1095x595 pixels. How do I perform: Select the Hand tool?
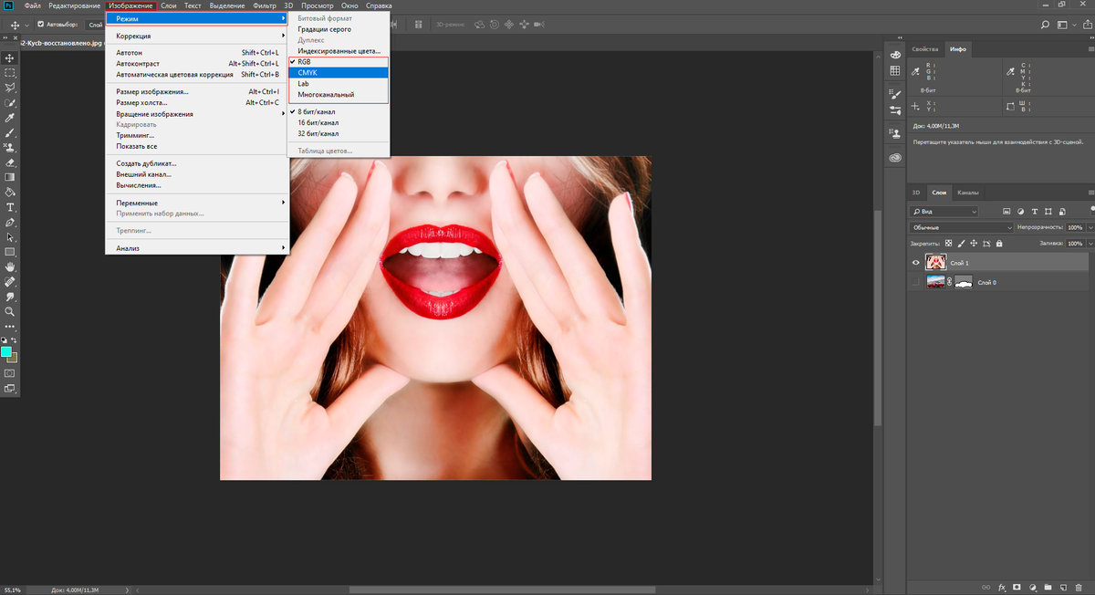tap(10, 266)
